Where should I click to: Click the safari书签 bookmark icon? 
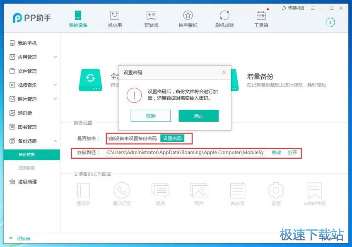click(315, 191)
